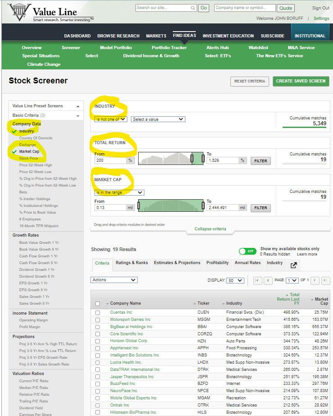
Task: Go to first page of results
Action: click(258, 280)
